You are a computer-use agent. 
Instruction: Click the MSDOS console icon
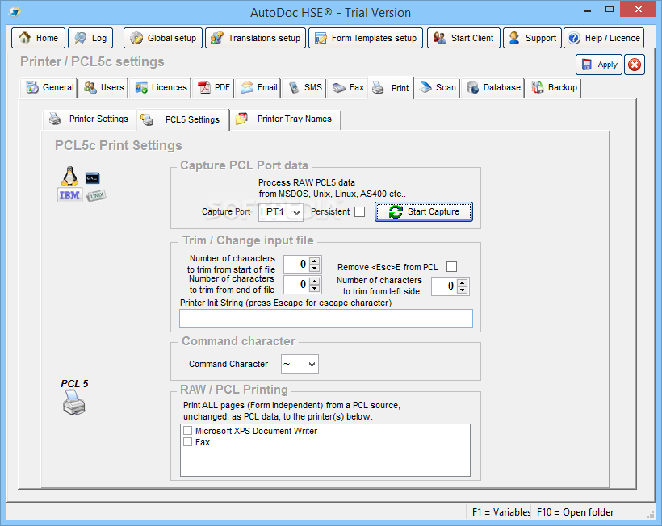pos(93,178)
